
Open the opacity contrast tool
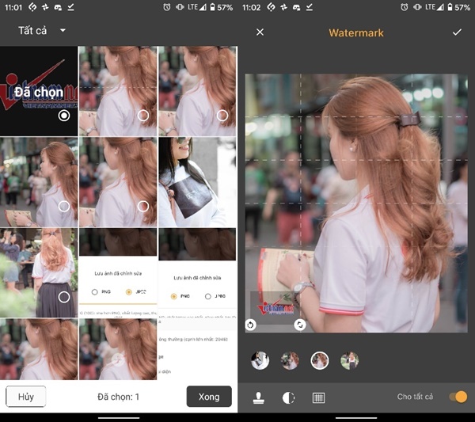click(288, 397)
